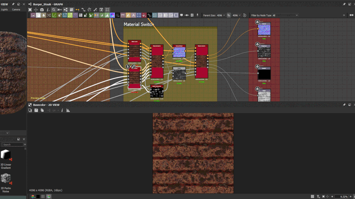Add a Curve node from node toolbar
The height and width of the screenshot is (199, 355).
point(54,15)
